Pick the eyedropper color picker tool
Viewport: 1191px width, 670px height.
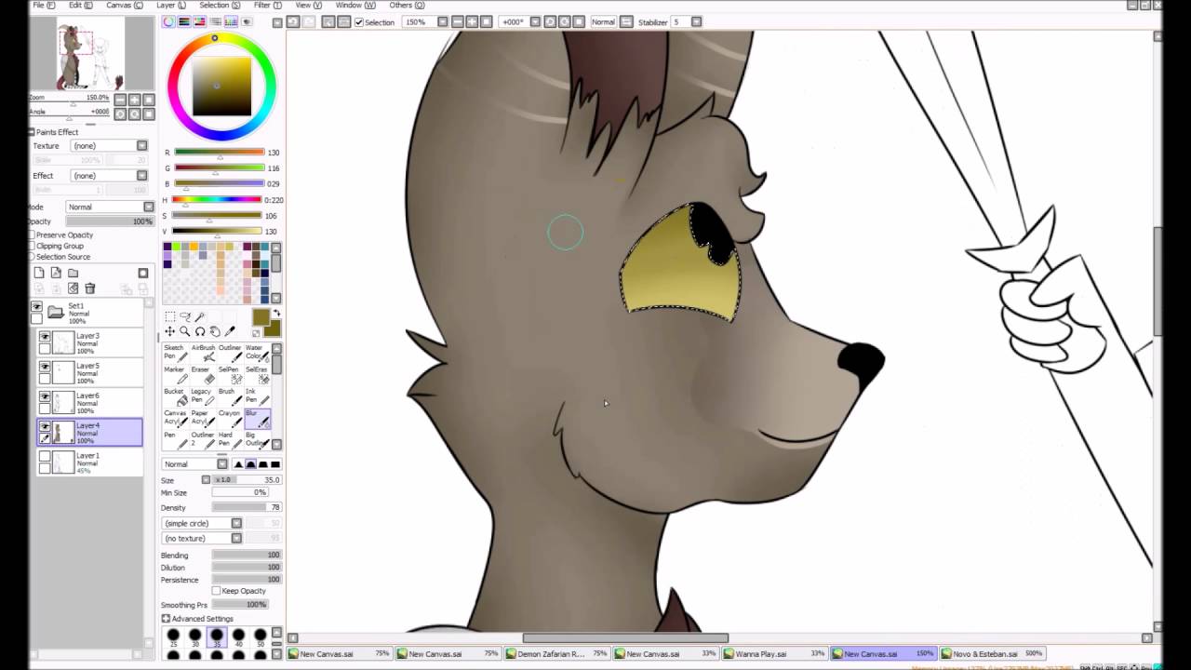(230, 331)
